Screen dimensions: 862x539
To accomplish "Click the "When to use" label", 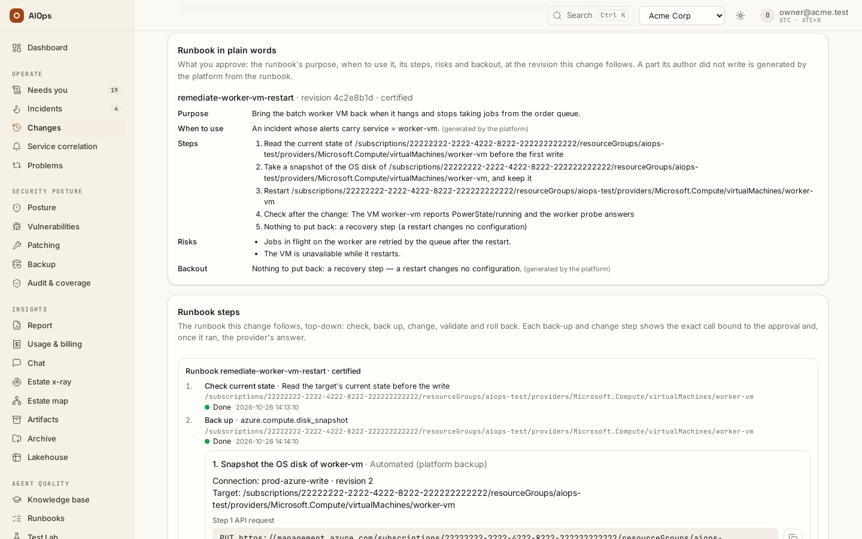I will (201, 129).
